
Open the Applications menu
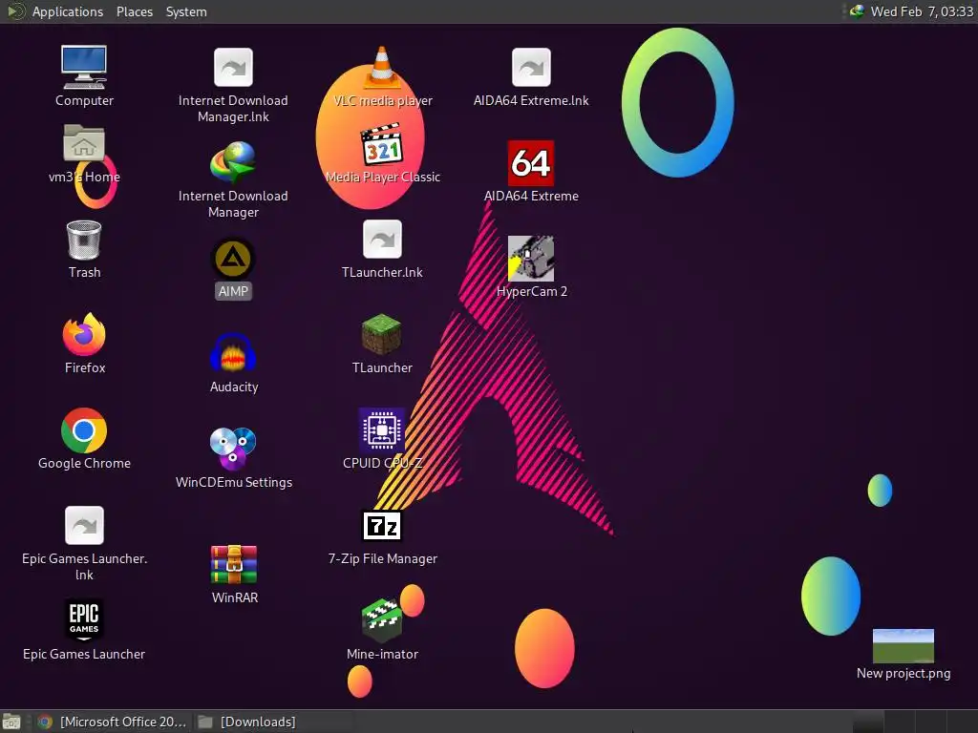(x=68, y=11)
